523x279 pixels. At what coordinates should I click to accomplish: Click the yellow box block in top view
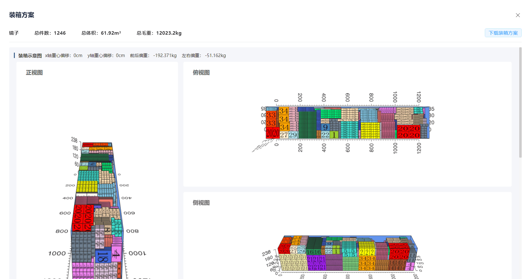point(370,131)
